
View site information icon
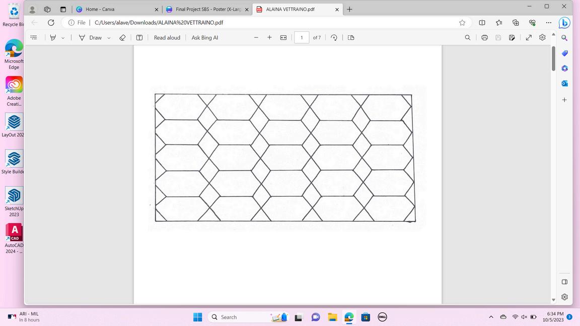click(71, 23)
